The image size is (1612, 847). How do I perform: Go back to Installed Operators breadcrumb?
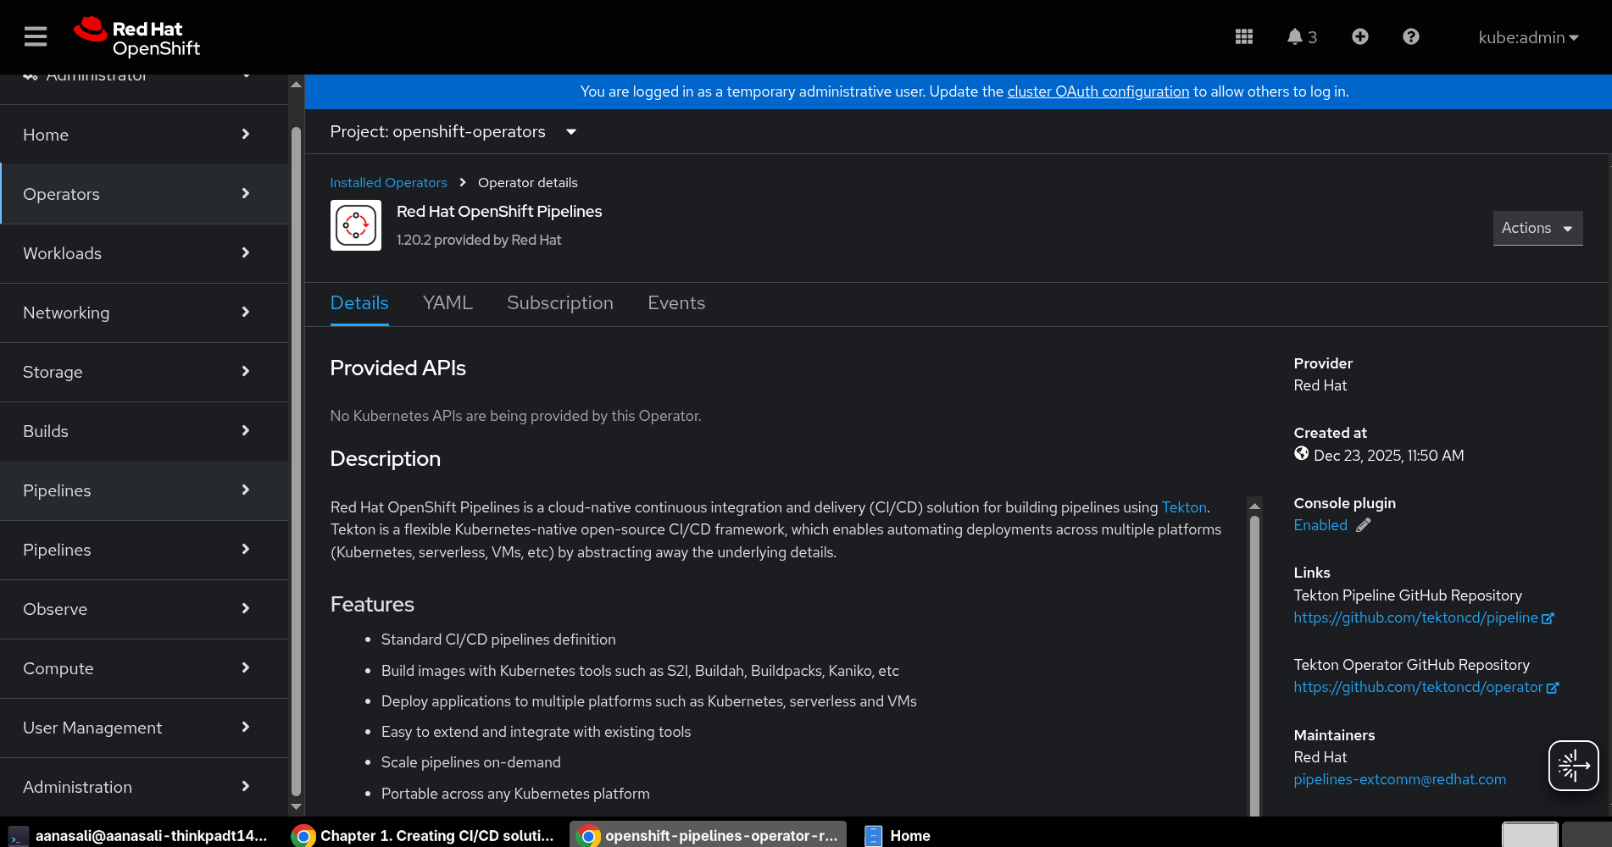point(388,183)
